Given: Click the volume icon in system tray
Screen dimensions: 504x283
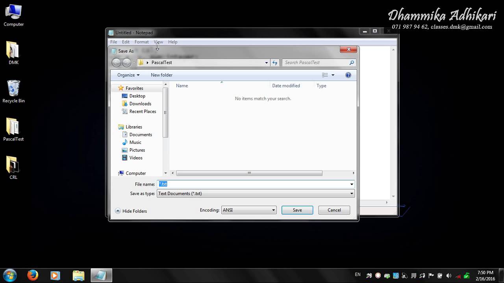Looking at the screenshot, I should pos(448,276).
